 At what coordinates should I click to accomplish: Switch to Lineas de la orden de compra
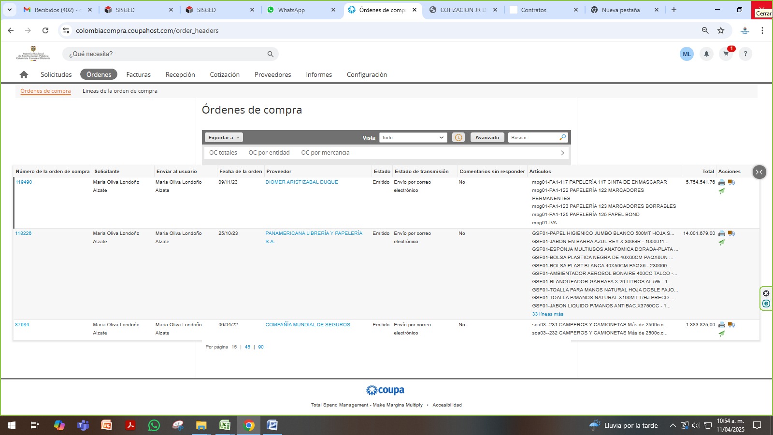point(120,91)
